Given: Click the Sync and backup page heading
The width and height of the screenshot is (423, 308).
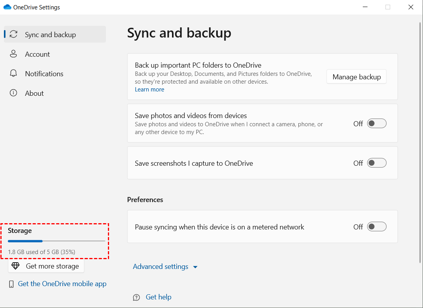Looking at the screenshot, I should point(179,33).
